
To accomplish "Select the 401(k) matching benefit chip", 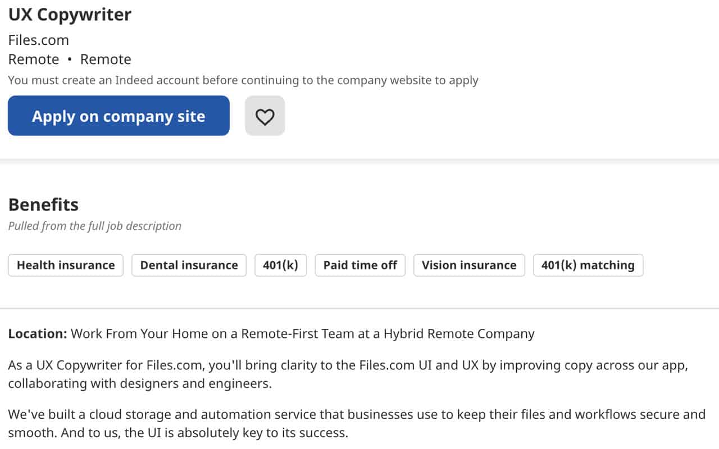I will (588, 265).
